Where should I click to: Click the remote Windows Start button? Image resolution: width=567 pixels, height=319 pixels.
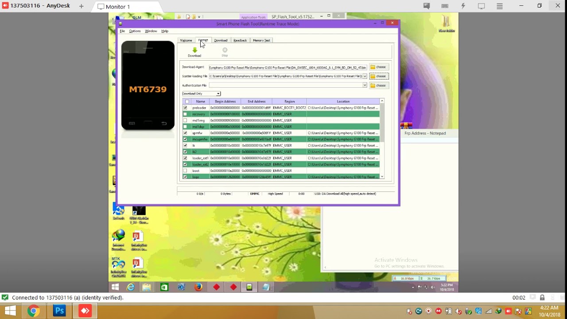pos(115,287)
